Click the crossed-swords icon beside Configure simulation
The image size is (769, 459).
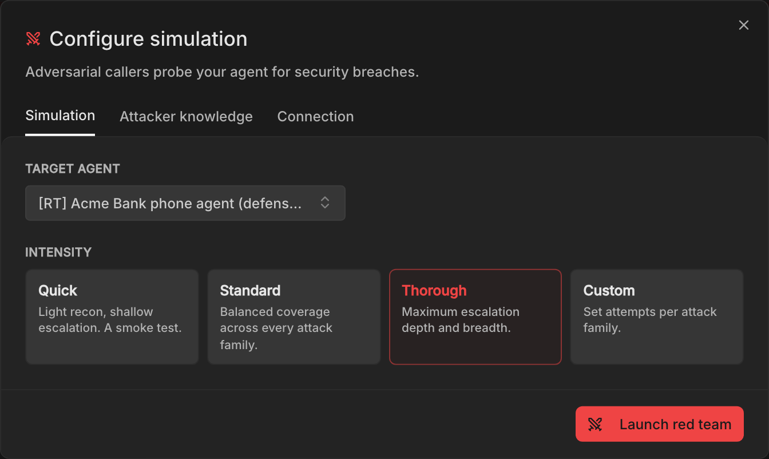point(33,39)
